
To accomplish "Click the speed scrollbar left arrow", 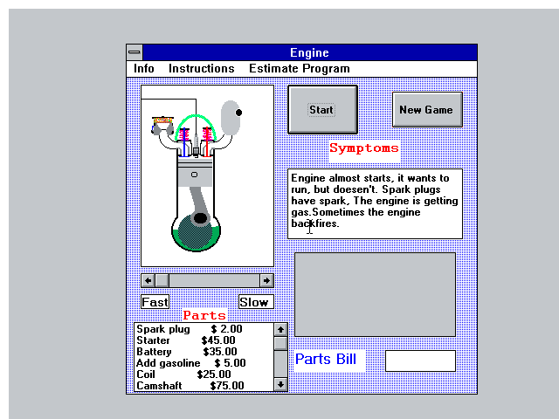I will 148,280.
